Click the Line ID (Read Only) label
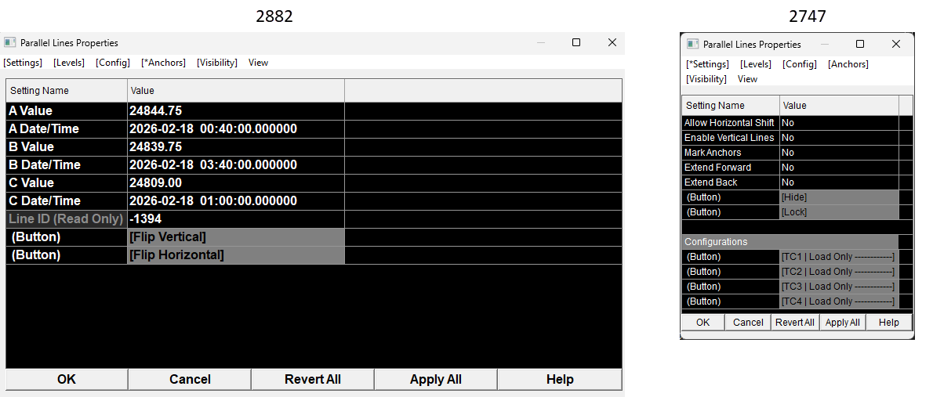 [66, 218]
